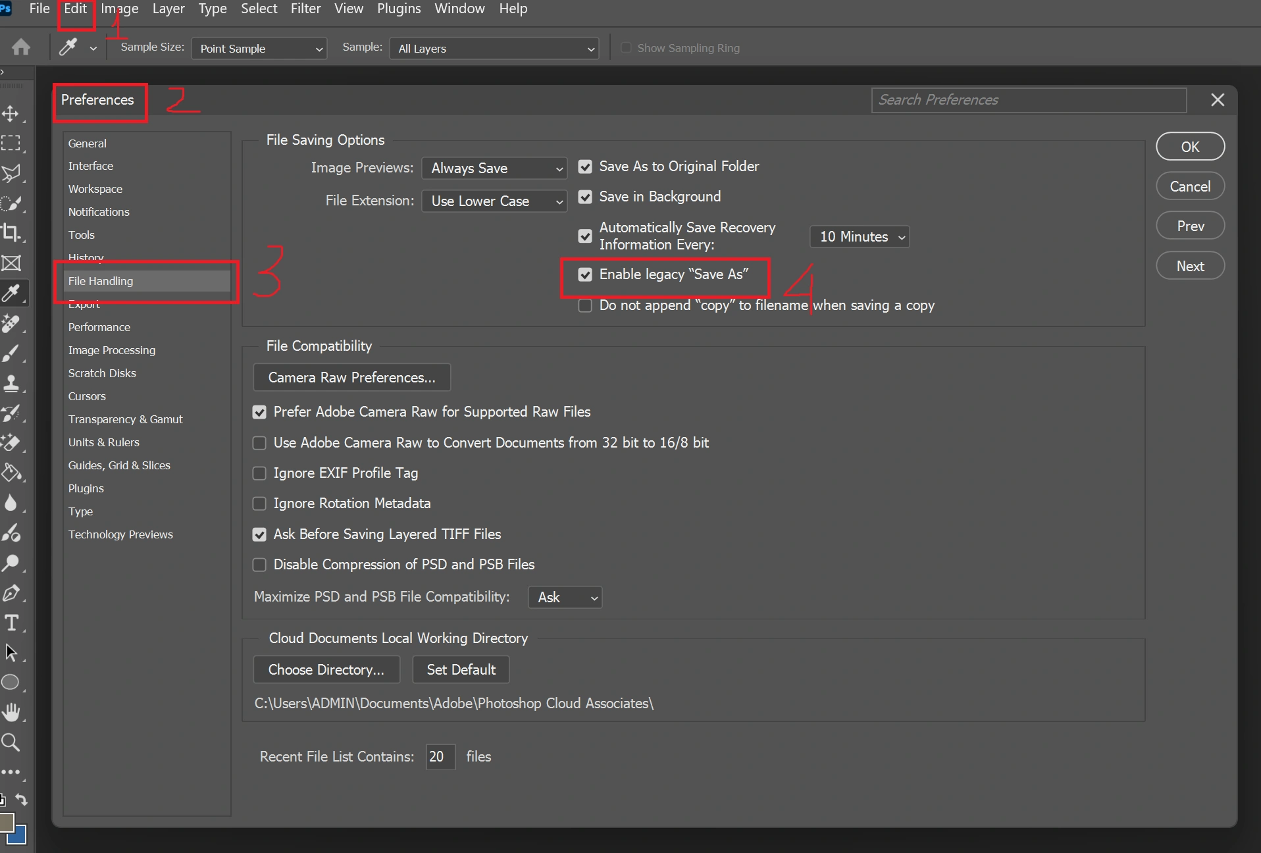
Task: Click the foreground color swatch
Action: 8,821
